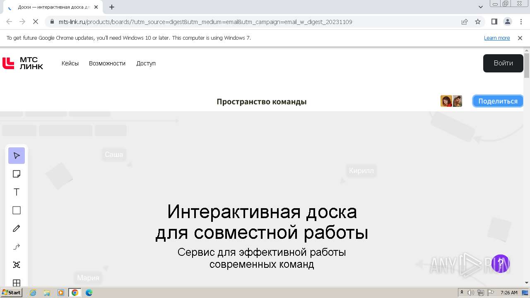Select the table grid tool
530x298 pixels.
point(17,283)
